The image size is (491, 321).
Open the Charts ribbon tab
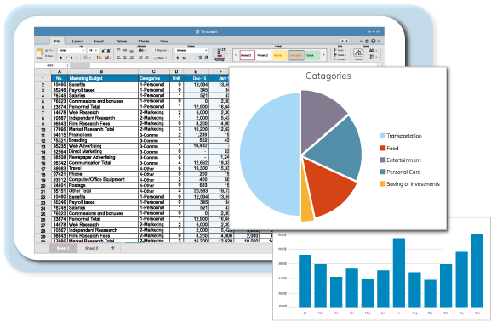pos(144,42)
